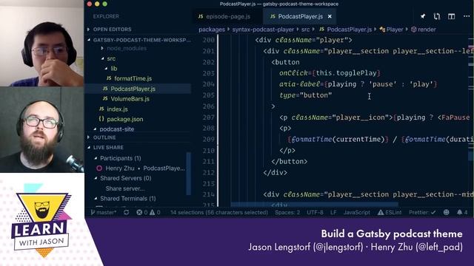Click the syntax-podcast-player breadcrumb segment
Image resolution: width=474 pixels, height=266 pixels.
[263, 30]
